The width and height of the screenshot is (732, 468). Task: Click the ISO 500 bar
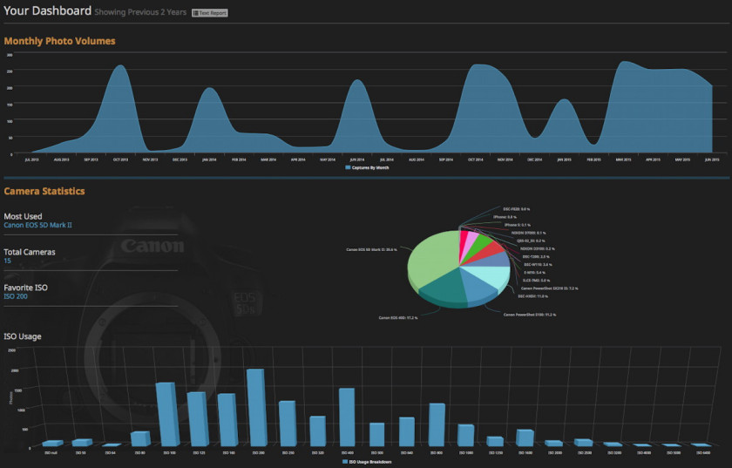pos(376,434)
